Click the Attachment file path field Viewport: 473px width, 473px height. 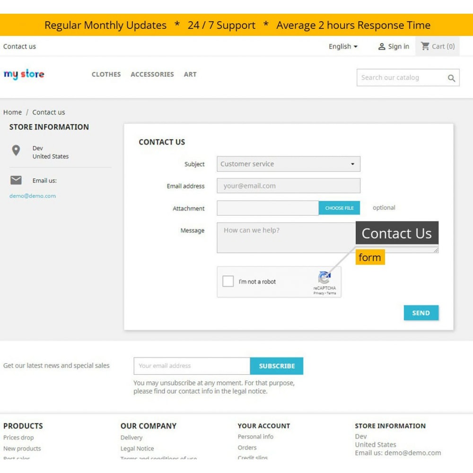click(x=268, y=208)
